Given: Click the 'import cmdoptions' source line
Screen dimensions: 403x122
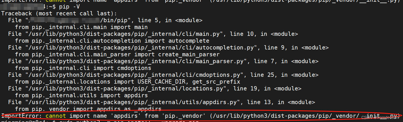Looking at the screenshot, I should [x=83, y=68].
